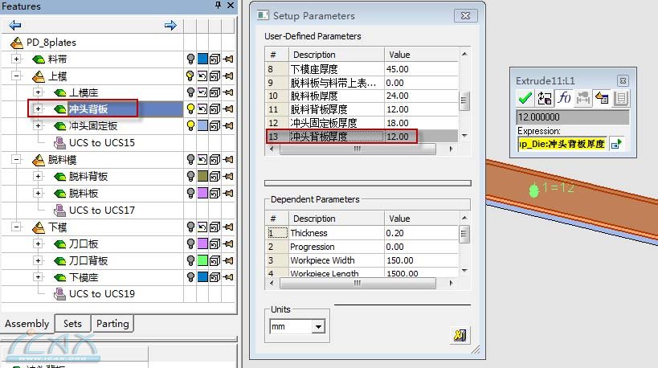Accept the Extrude11:L1 edit with the green checkmark
The width and height of the screenshot is (658, 368).
tap(525, 98)
